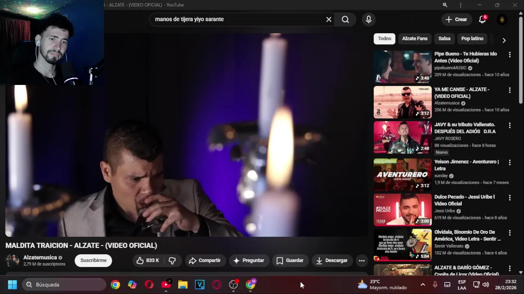Click the taskbar Búsqueda search box
Image resolution: width=524 pixels, height=294 pixels.
[65, 285]
